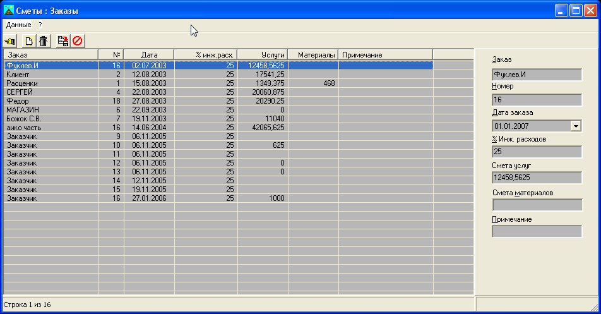Click the date cell 22.09.2003

[149, 110]
